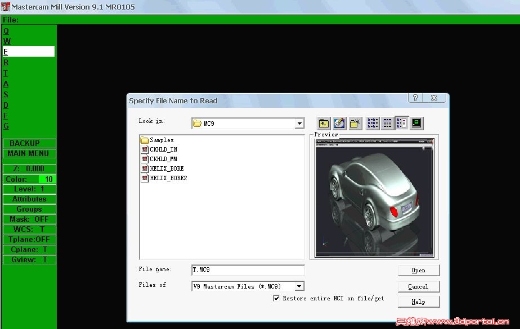The image size is (520, 329).
Task: Click the Open button
Action: pyautogui.click(x=419, y=271)
